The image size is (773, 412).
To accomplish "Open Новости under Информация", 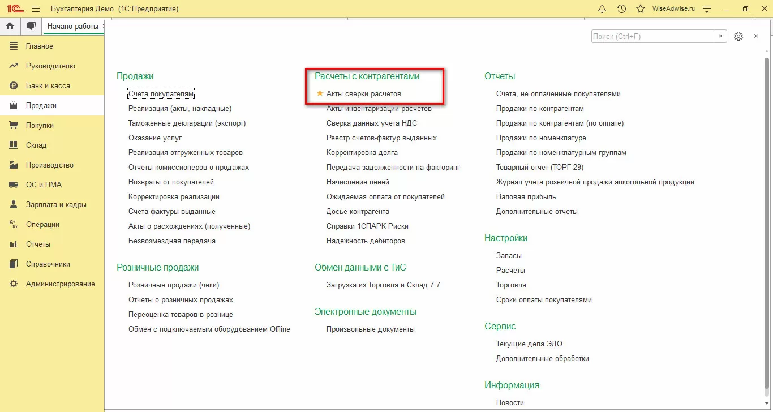I will [510, 402].
